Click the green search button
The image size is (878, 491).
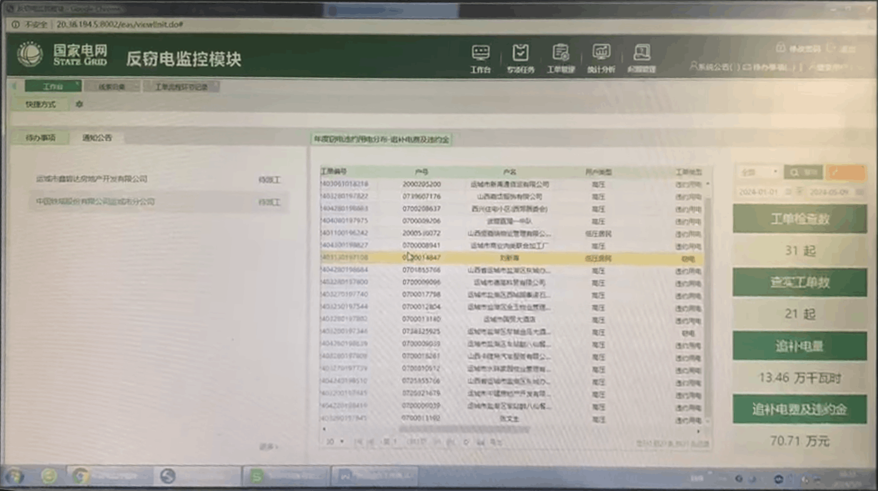coord(803,173)
